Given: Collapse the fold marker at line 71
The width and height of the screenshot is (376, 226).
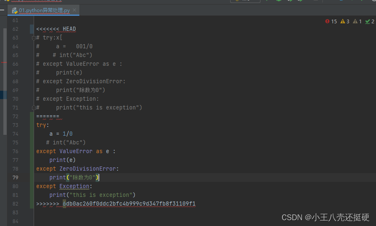Looking at the screenshot, I should pos(34,108).
